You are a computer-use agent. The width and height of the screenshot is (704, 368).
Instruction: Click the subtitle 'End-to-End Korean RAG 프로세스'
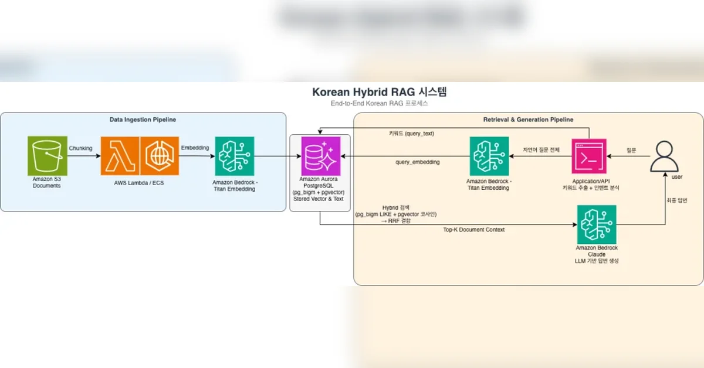pyautogui.click(x=379, y=103)
